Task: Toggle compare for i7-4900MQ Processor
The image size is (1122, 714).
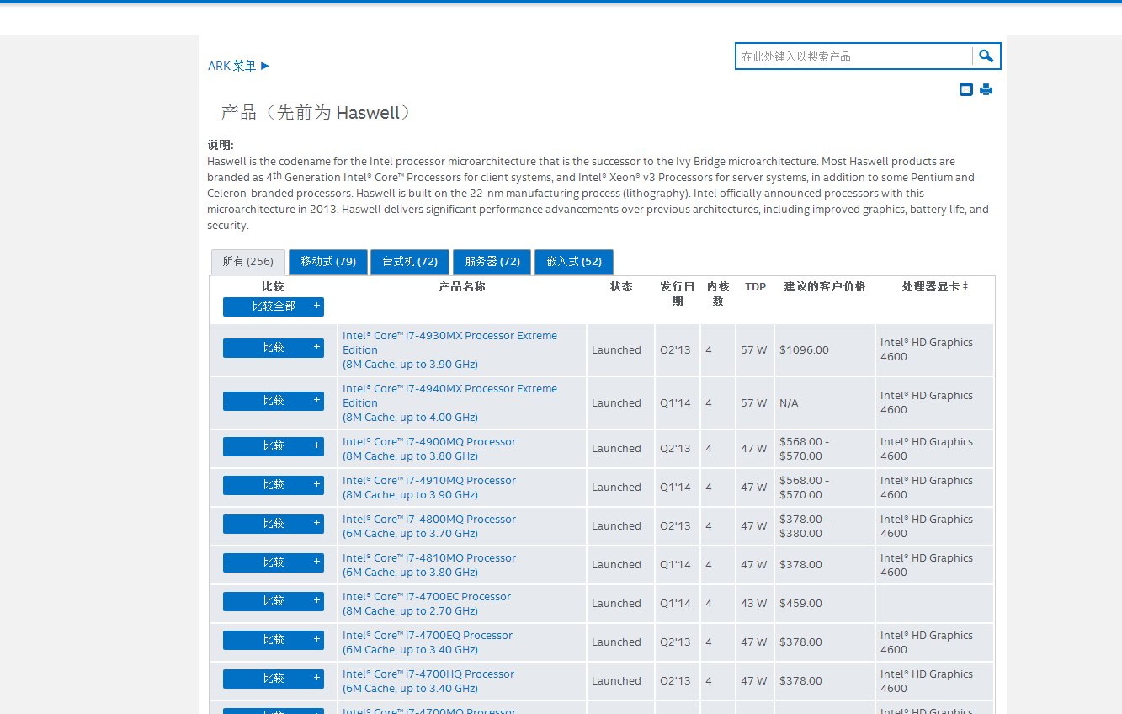Action: tap(273, 446)
